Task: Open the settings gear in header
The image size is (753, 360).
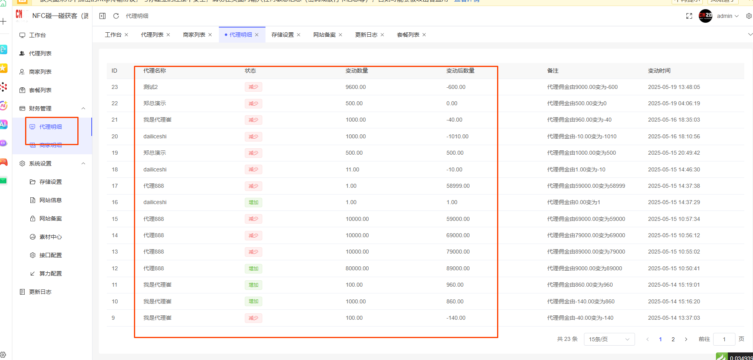Action: 749,16
